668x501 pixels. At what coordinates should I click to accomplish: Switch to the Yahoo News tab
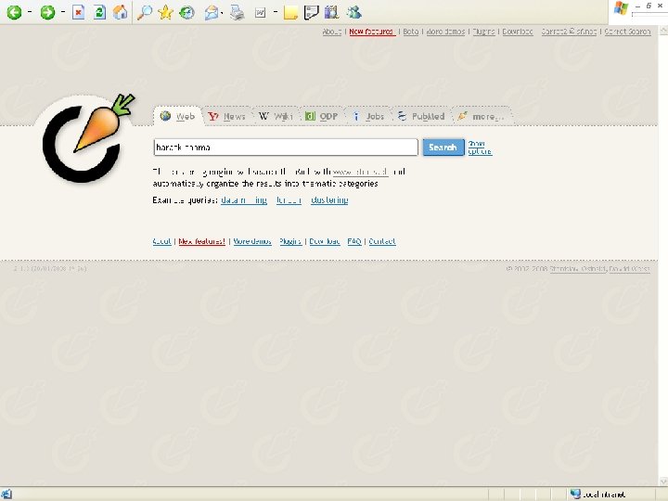click(x=227, y=116)
